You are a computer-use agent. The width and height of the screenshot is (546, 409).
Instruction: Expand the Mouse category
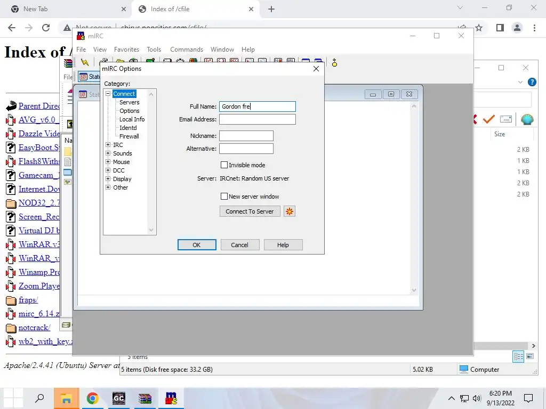tap(108, 162)
